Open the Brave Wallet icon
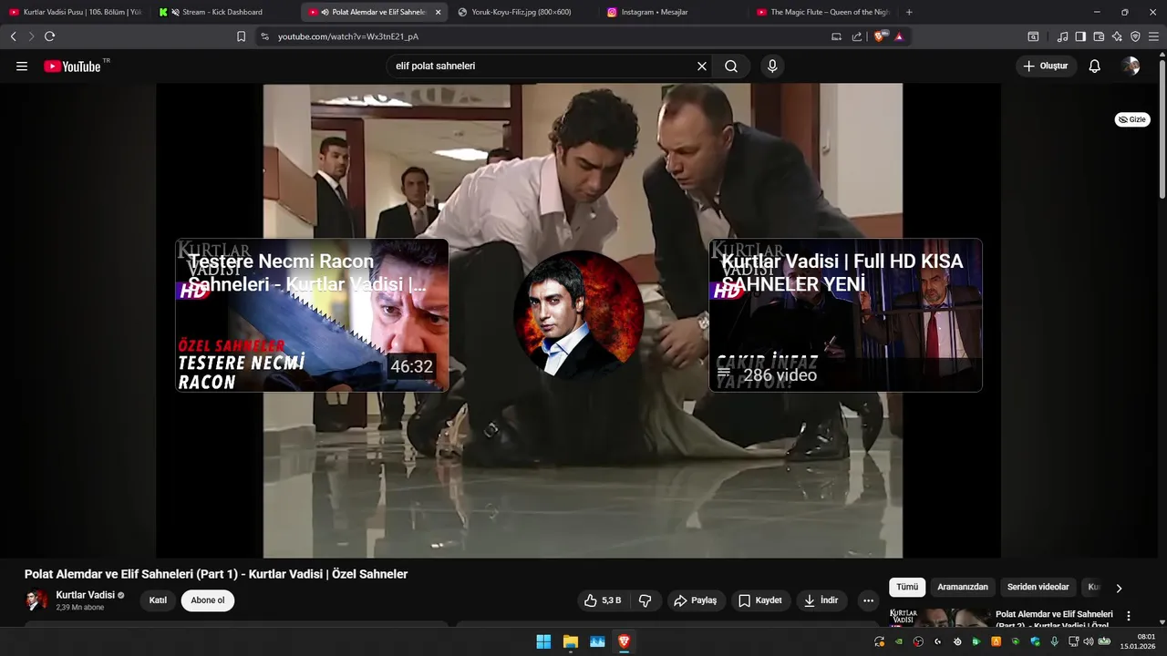This screenshot has height=656, width=1167. click(1099, 36)
